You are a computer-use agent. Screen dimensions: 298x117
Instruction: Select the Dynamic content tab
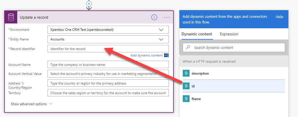click(x=197, y=34)
